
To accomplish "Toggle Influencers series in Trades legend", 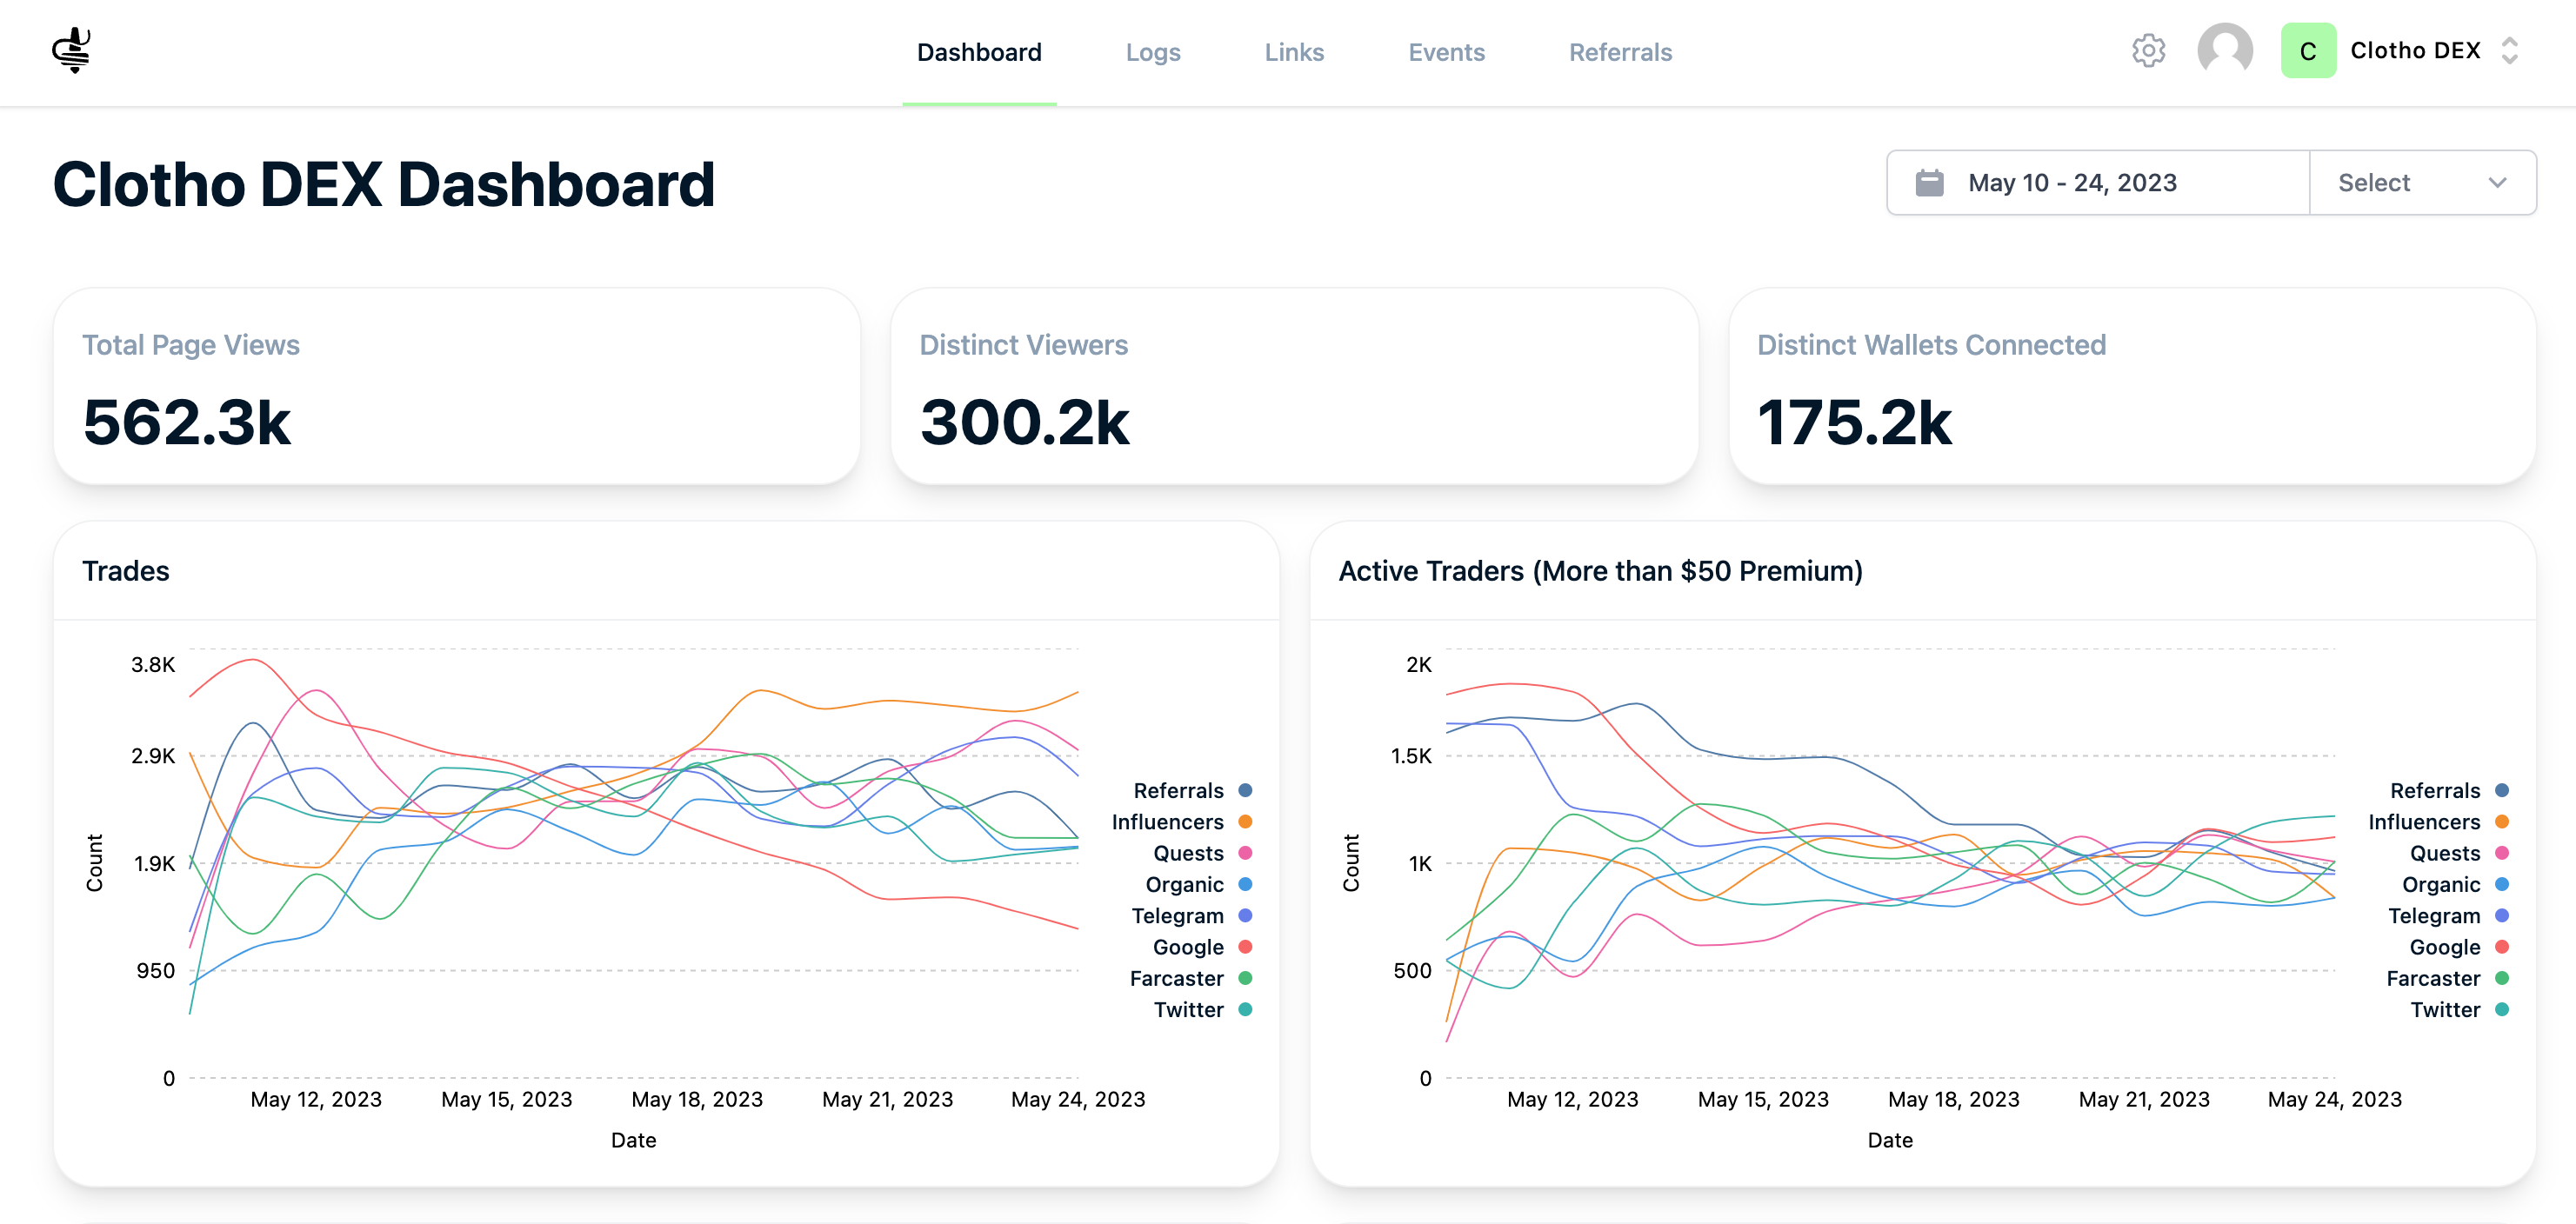I will coord(1181,822).
